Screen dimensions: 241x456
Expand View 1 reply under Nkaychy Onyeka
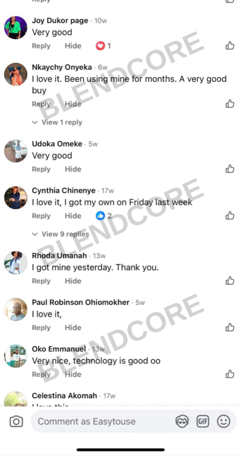(57, 122)
